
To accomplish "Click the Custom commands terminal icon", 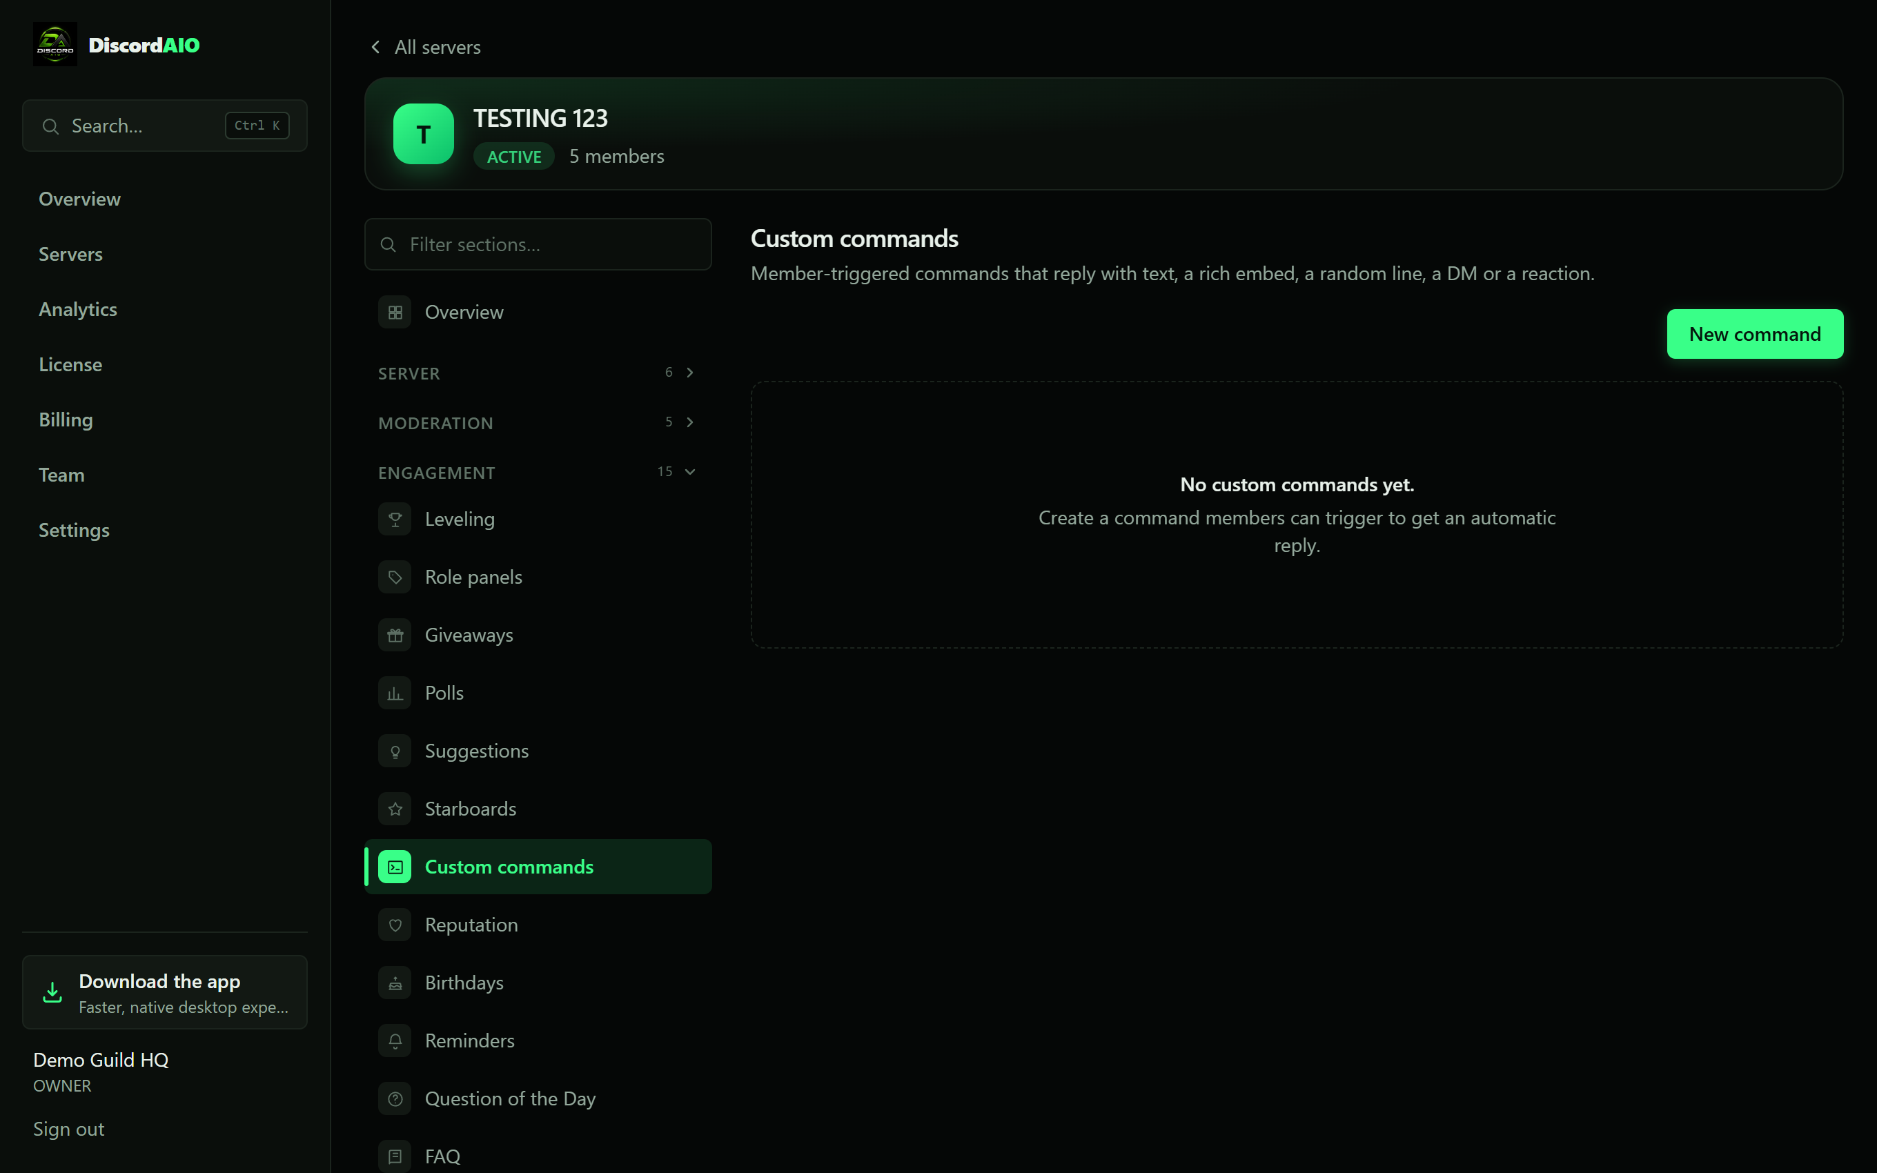I will click(x=395, y=867).
